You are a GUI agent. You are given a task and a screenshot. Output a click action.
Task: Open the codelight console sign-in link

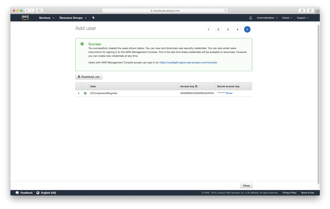[188, 63]
